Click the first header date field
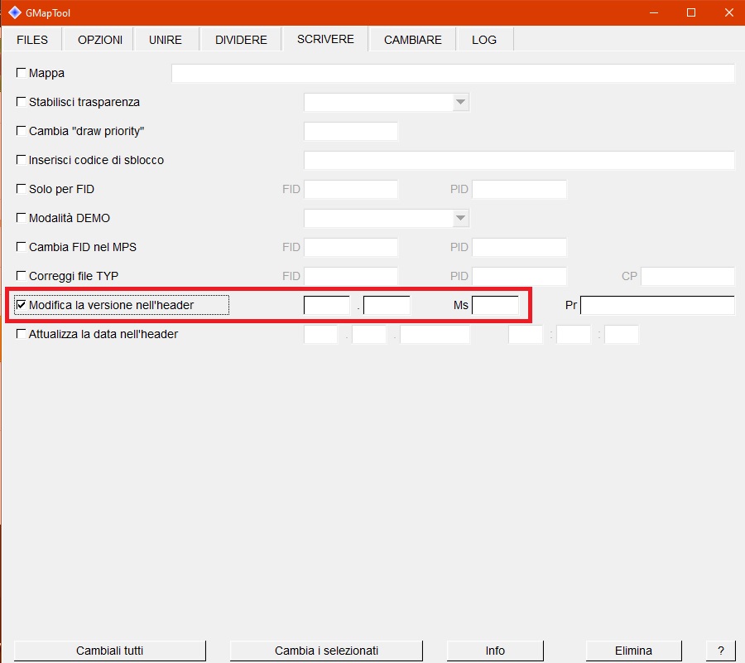This screenshot has width=745, height=663. [320, 334]
